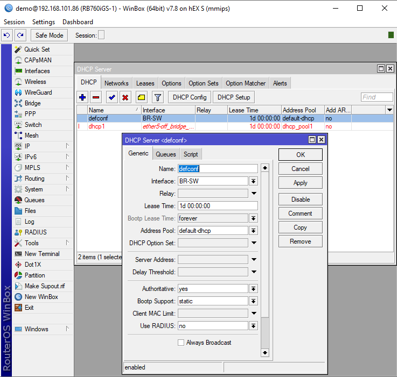Click the DHCP Setup button
Screen dimensions: 397x377
coord(234,97)
